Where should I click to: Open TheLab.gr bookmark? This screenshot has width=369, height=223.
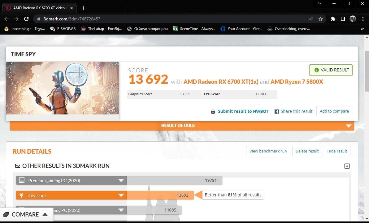point(102,29)
